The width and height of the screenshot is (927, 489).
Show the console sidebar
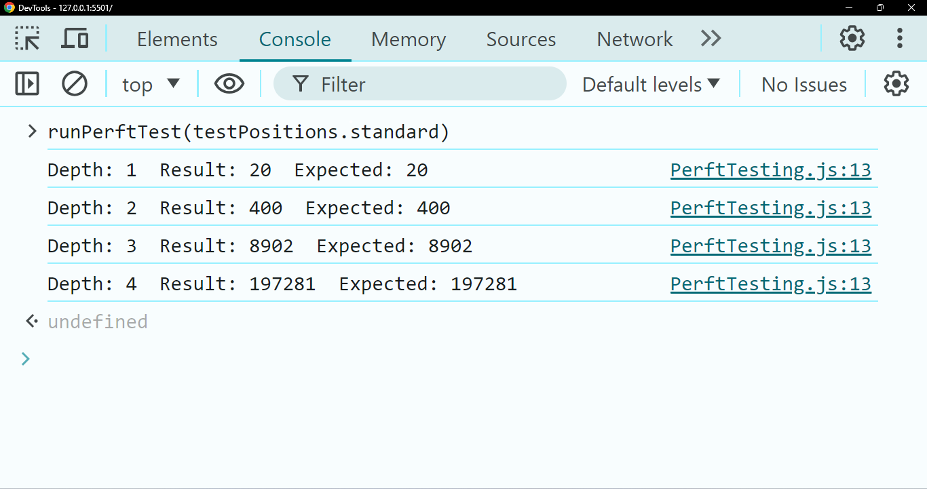click(x=27, y=84)
